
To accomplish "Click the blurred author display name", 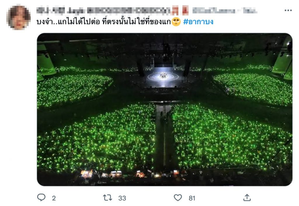I will point(103,11).
